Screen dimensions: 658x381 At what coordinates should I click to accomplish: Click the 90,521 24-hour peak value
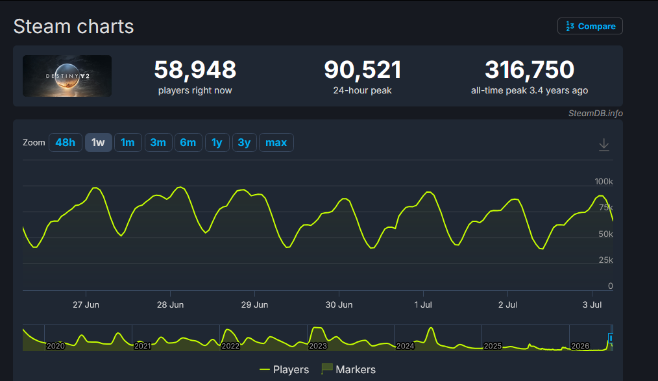point(363,69)
